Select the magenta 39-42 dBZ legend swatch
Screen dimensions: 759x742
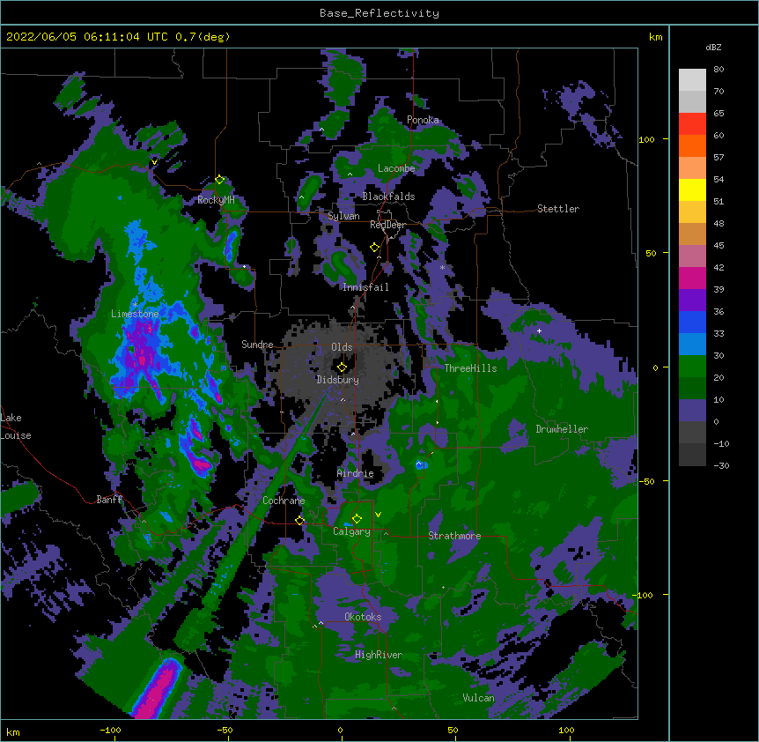(692, 278)
